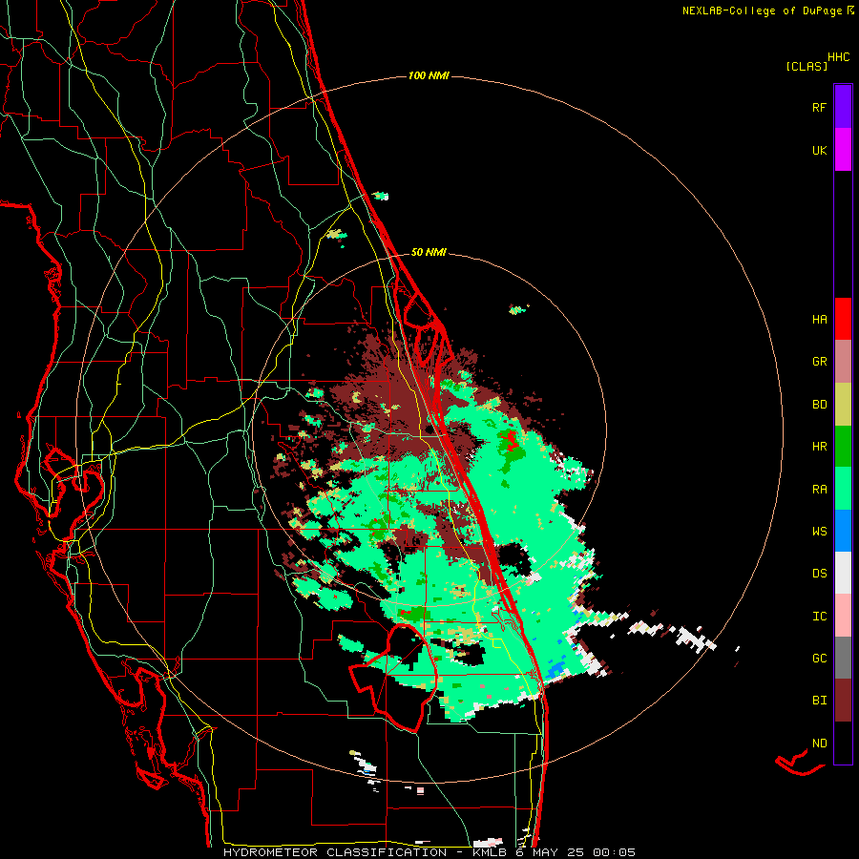Click the GR legend label
The width and height of the screenshot is (859, 859).
820,362
